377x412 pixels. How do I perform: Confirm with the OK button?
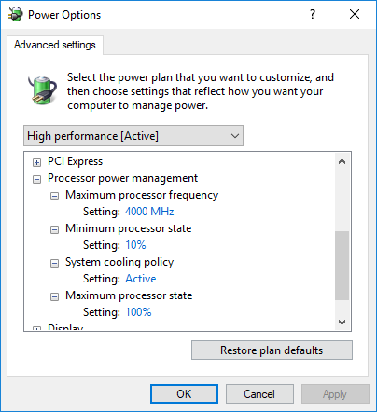184,394
